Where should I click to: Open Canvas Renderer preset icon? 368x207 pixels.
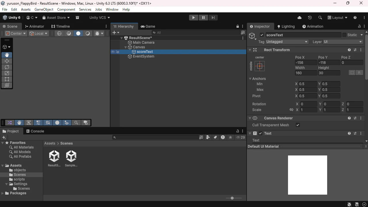(355, 118)
